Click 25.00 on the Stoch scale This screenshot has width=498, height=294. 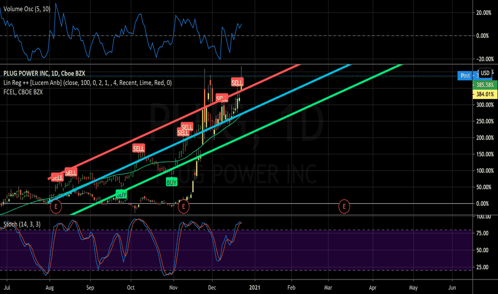[483, 267]
